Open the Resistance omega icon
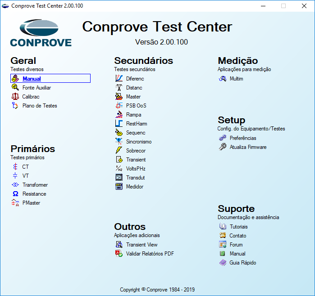The image size is (315, 296). [15, 194]
